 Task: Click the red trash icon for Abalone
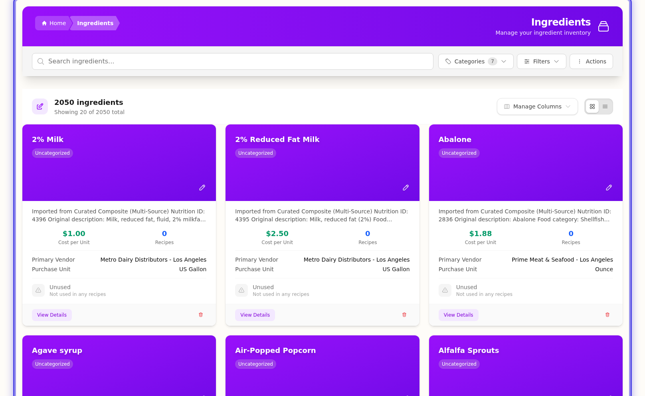coord(607,315)
